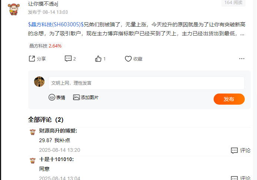Click commenter name 财源高升的博爱
The image size is (257, 180).
click(58, 131)
